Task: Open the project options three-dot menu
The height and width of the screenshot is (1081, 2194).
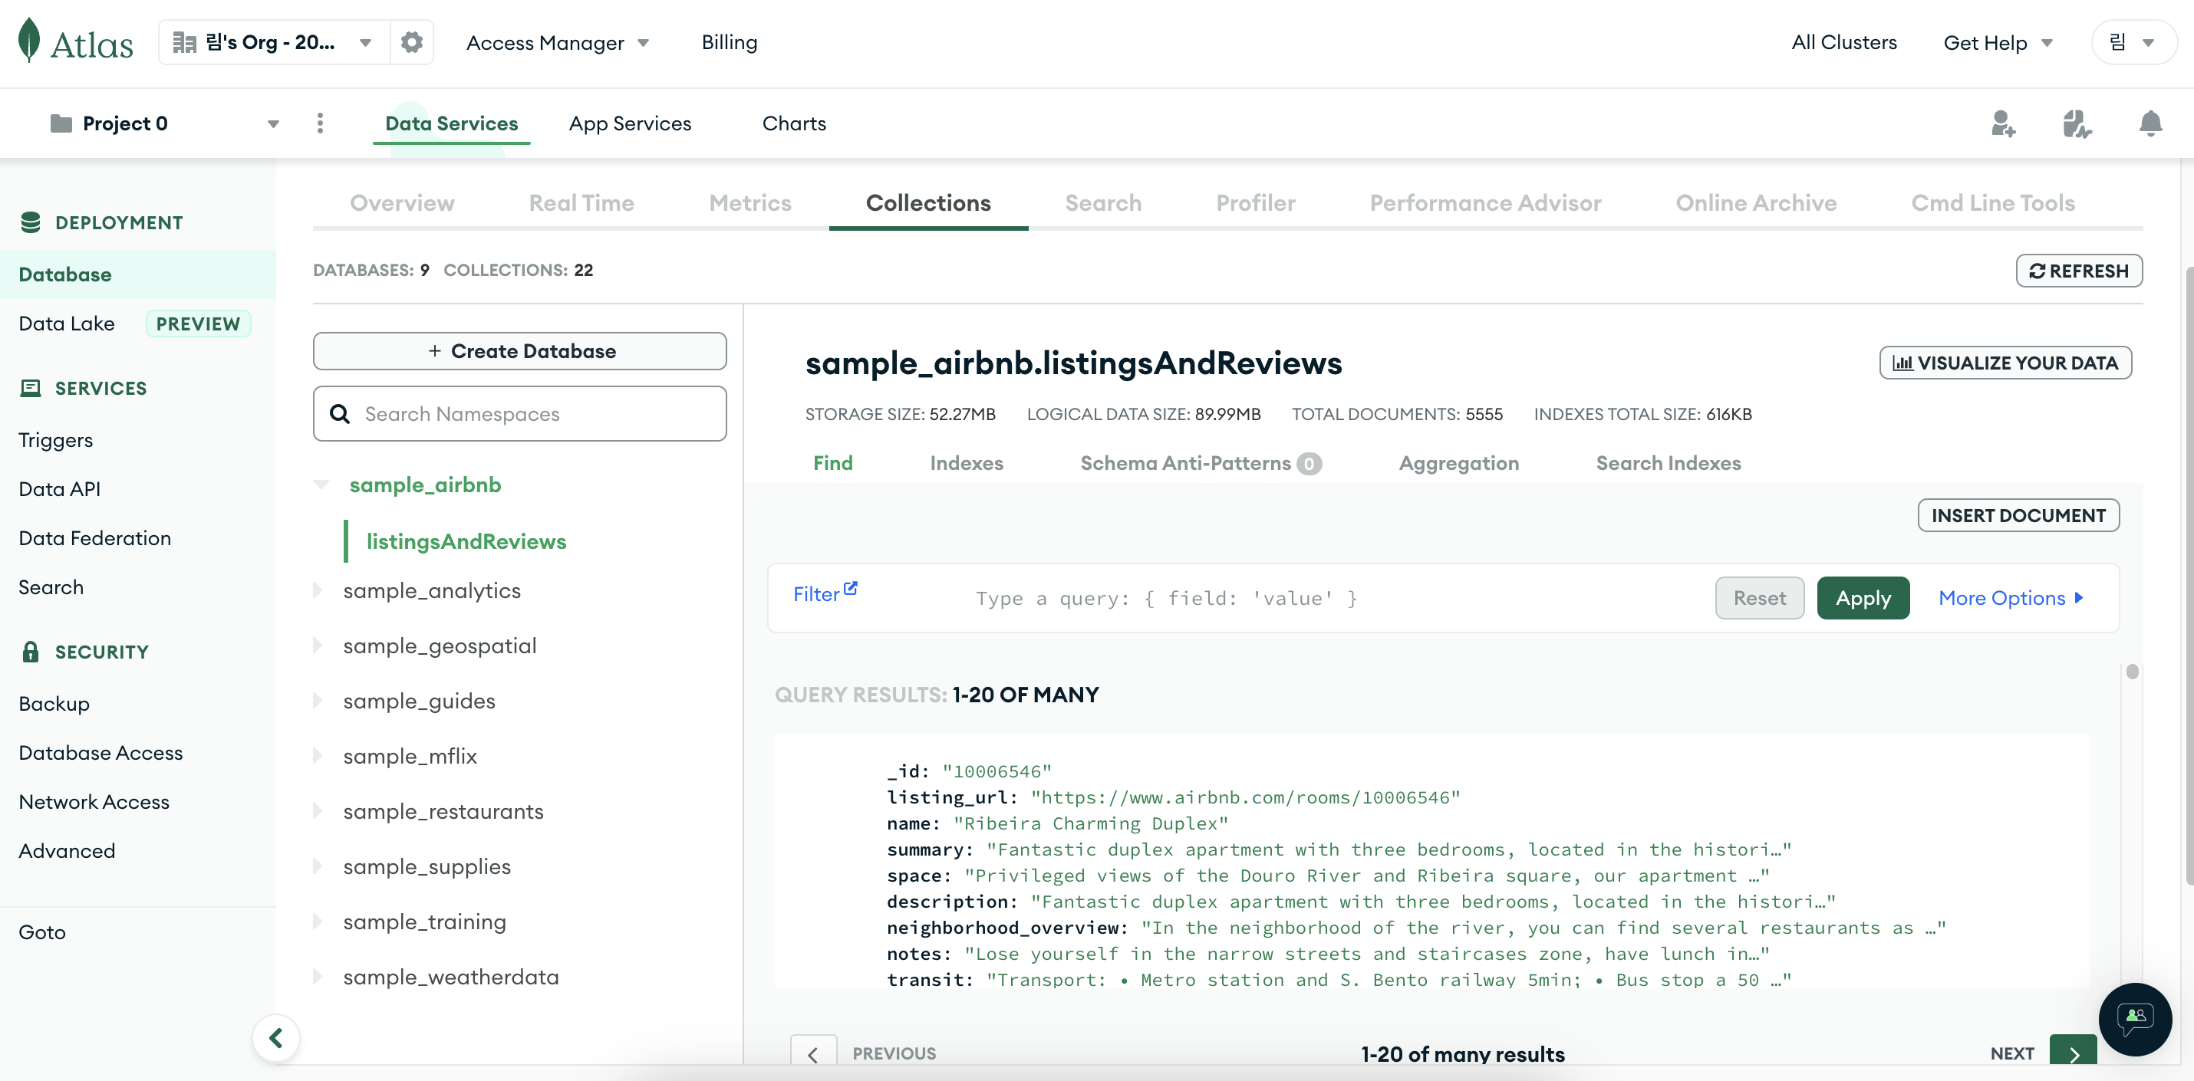Action: [x=320, y=123]
